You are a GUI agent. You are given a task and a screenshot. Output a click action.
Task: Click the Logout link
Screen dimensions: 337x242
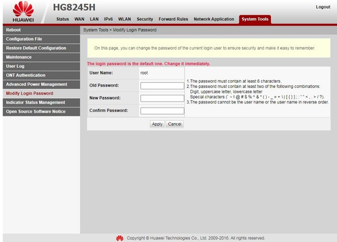323,7
